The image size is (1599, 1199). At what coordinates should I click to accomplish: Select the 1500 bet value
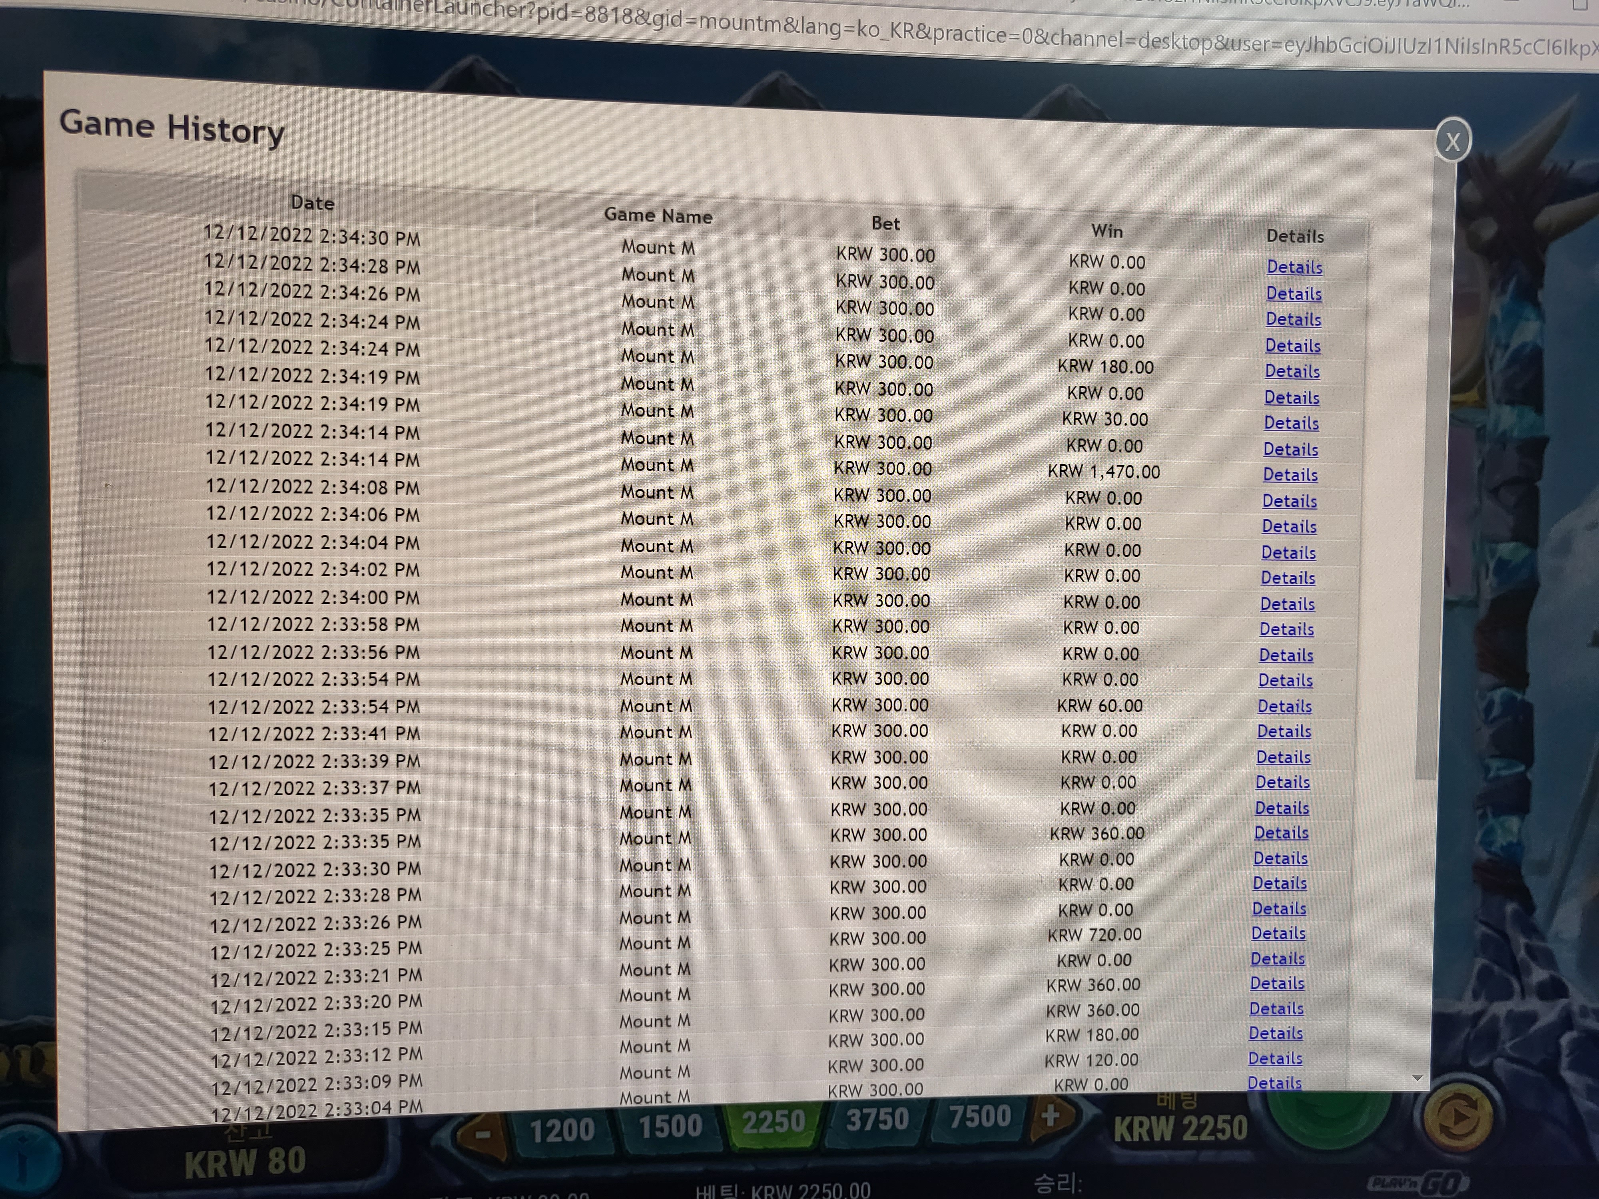coord(670,1127)
